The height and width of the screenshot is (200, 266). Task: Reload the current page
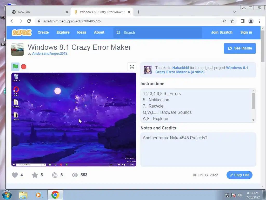pos(29,21)
